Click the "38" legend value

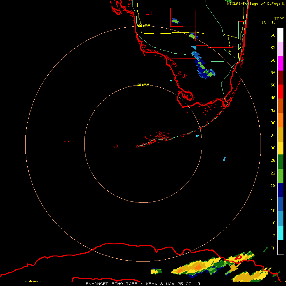coord(273,123)
